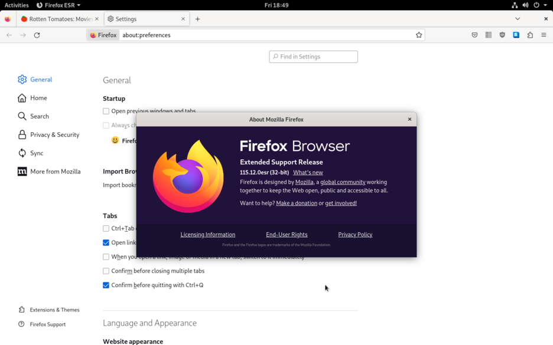Open the shield extension icon in toolbar
Screen dimensions: 553x345
point(502,35)
